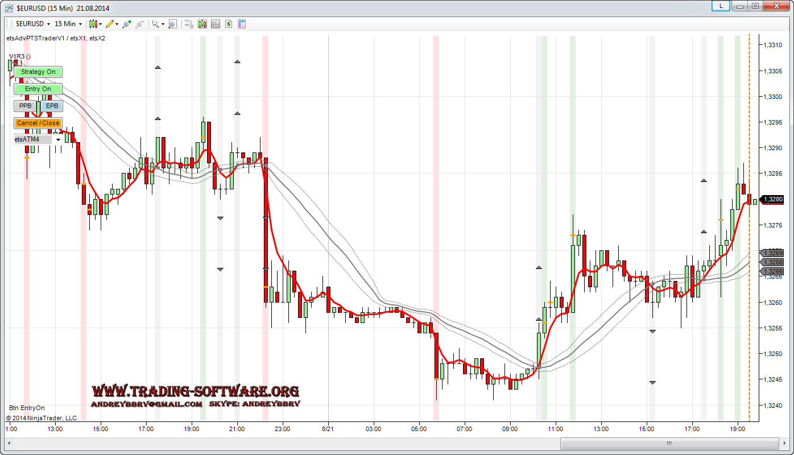Toggle the Entry On button
This screenshot has width=794, height=455.
38,89
